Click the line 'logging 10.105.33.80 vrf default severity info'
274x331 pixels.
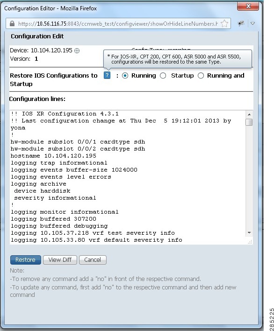click(x=96, y=240)
